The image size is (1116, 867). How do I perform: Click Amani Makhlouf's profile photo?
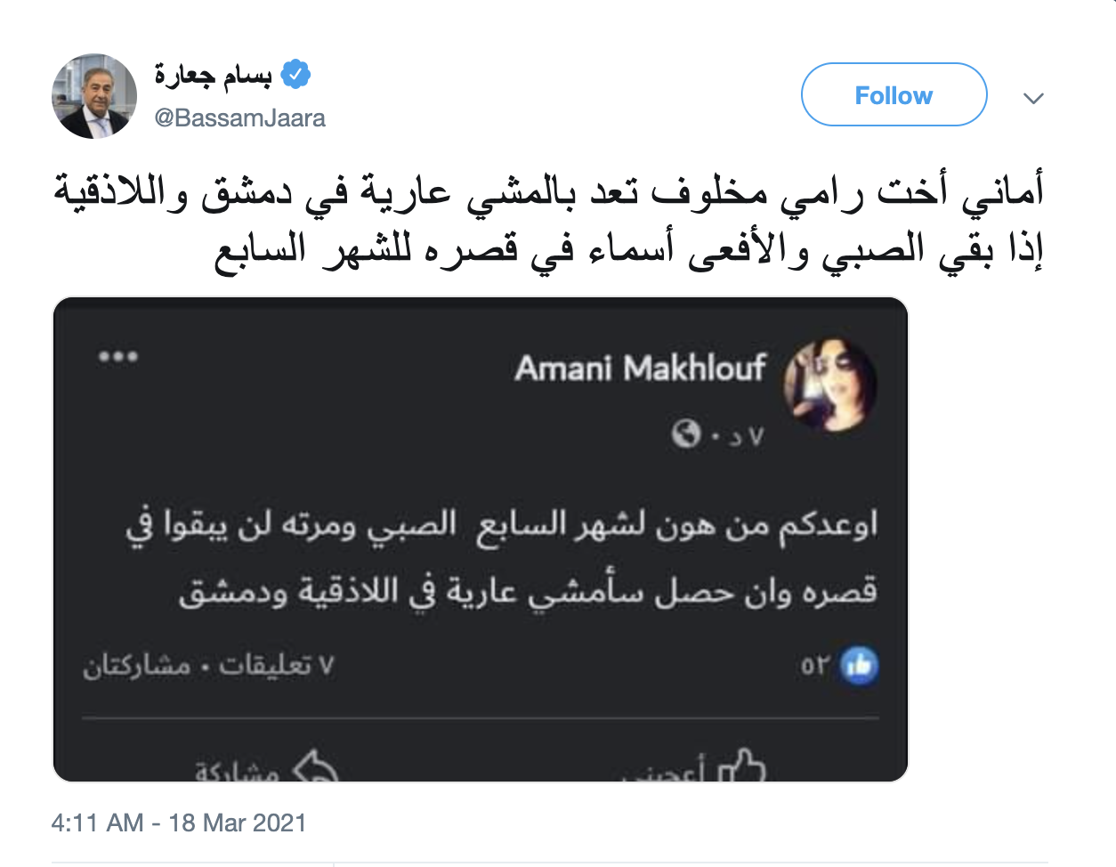coord(829,385)
